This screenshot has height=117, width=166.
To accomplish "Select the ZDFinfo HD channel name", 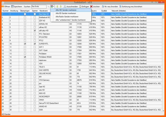I will point(43,24).
